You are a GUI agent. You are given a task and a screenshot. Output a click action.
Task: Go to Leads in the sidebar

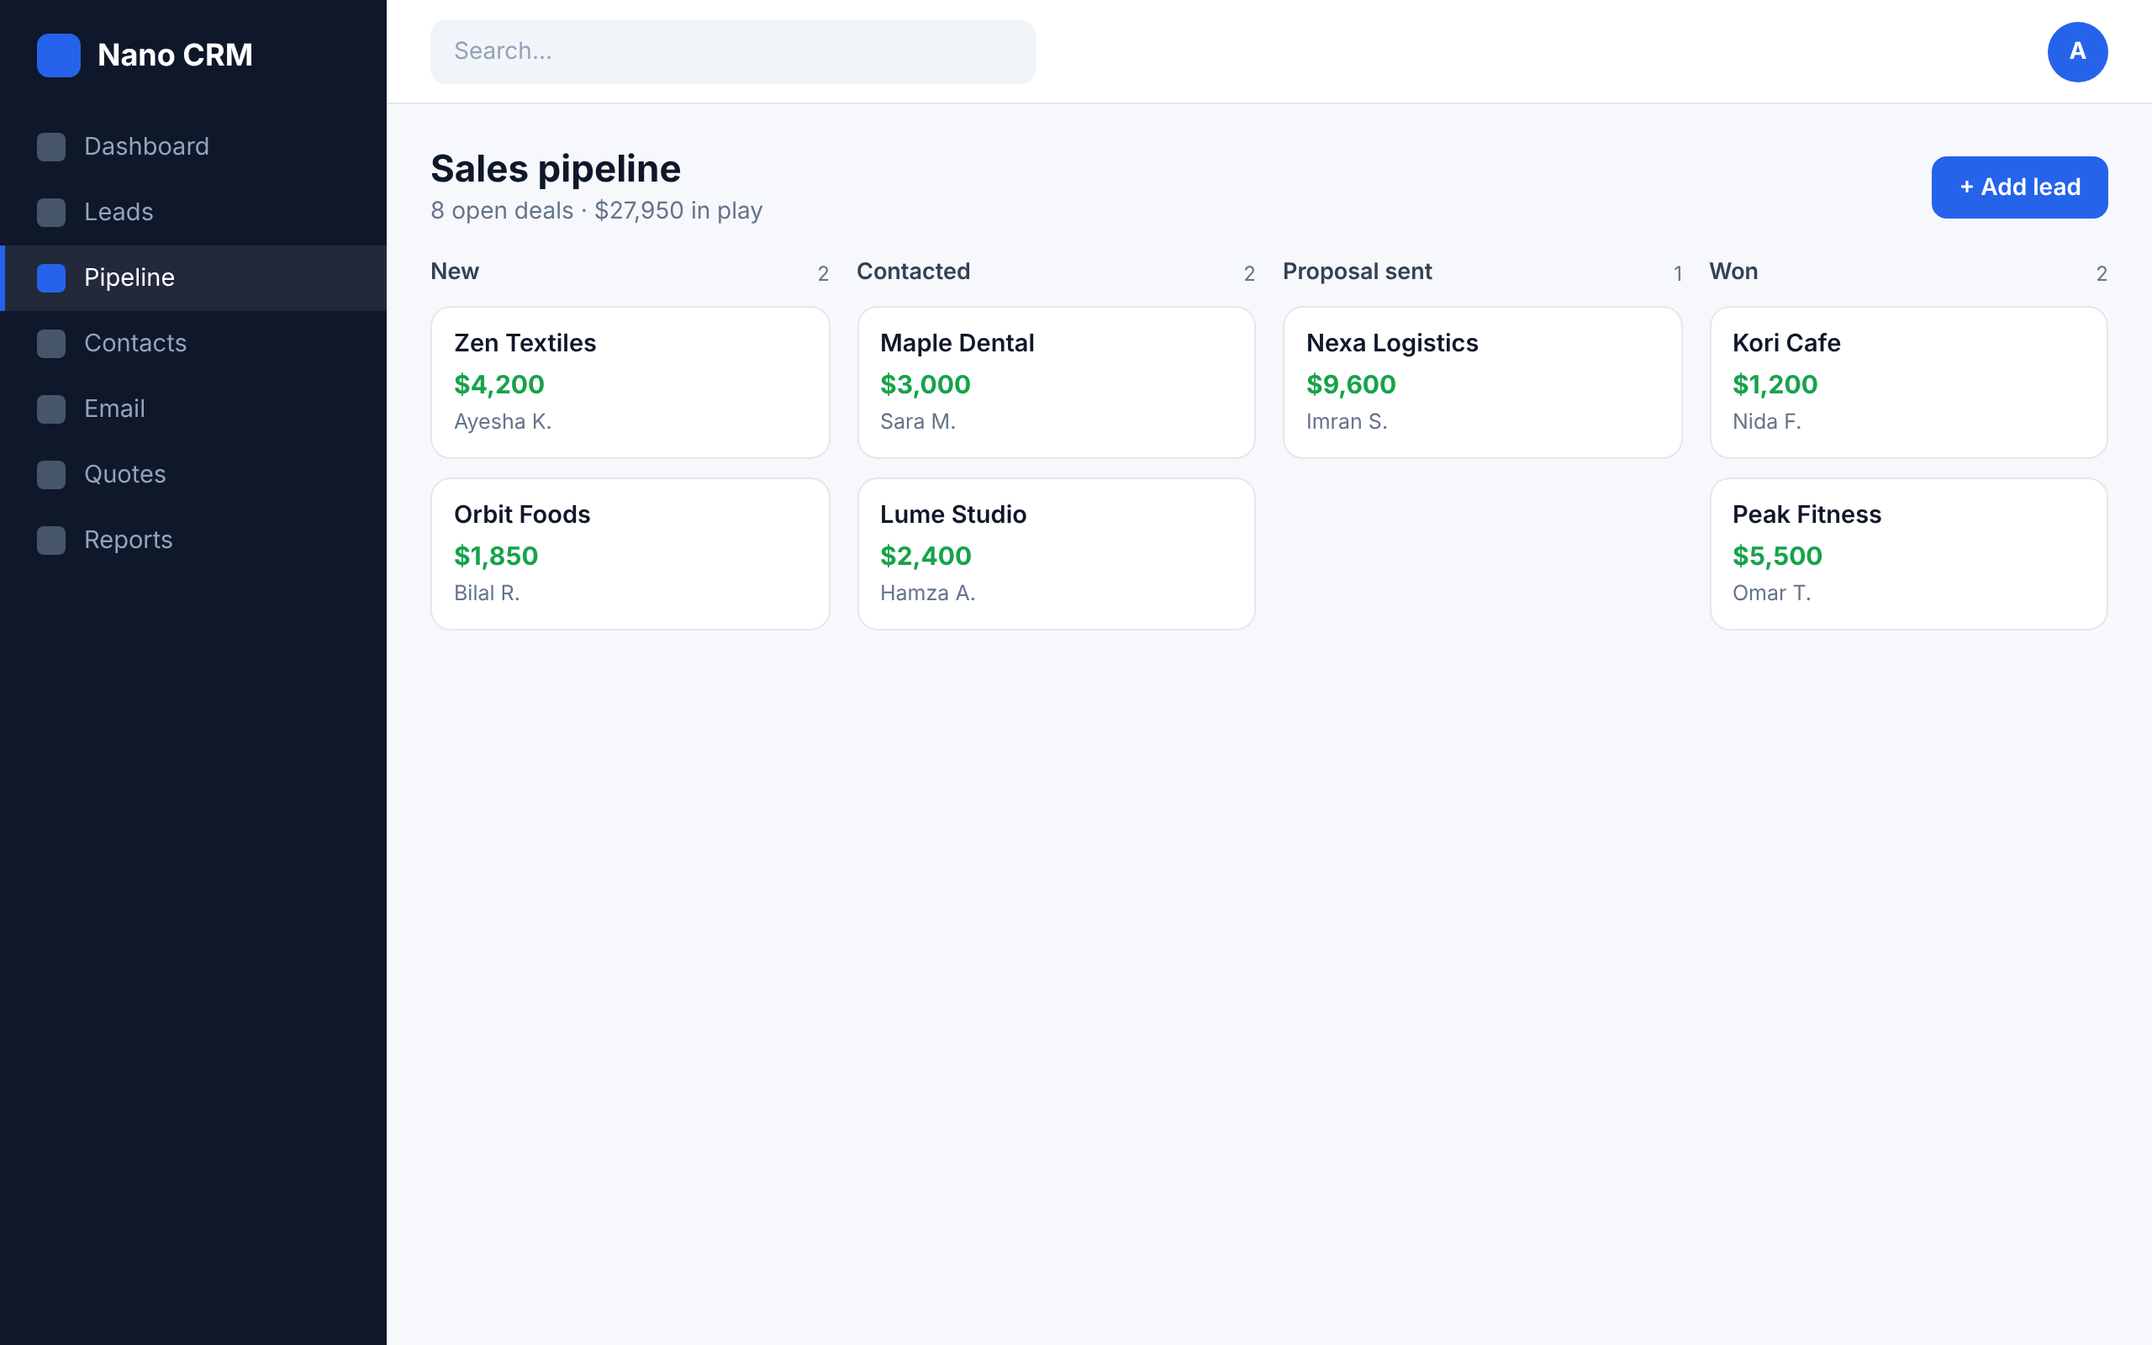(193, 213)
